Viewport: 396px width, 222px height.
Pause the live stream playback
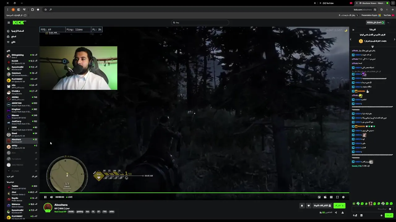pos(45,197)
